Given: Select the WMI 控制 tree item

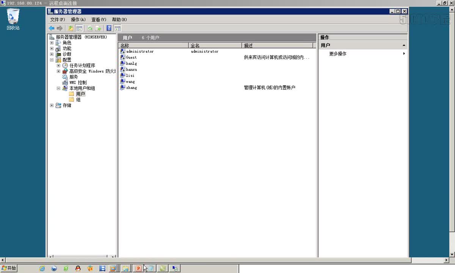Looking at the screenshot, I should (78, 83).
